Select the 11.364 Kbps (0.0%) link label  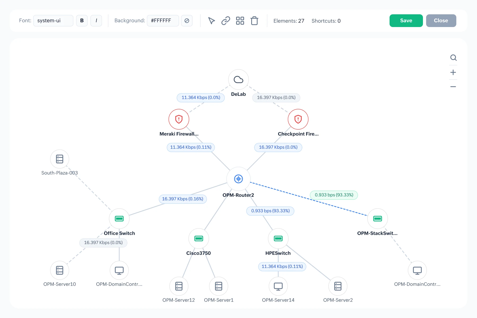coord(201,98)
